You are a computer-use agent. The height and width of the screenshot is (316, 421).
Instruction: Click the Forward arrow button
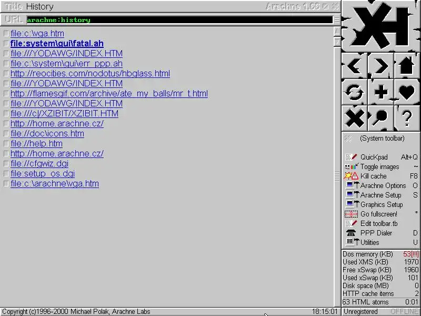(380, 65)
